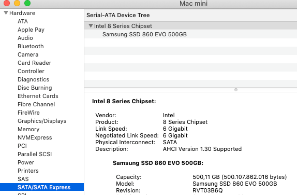The height and width of the screenshot is (195, 297).
Task: Select Camera in the sidebar
Action: point(28,54)
